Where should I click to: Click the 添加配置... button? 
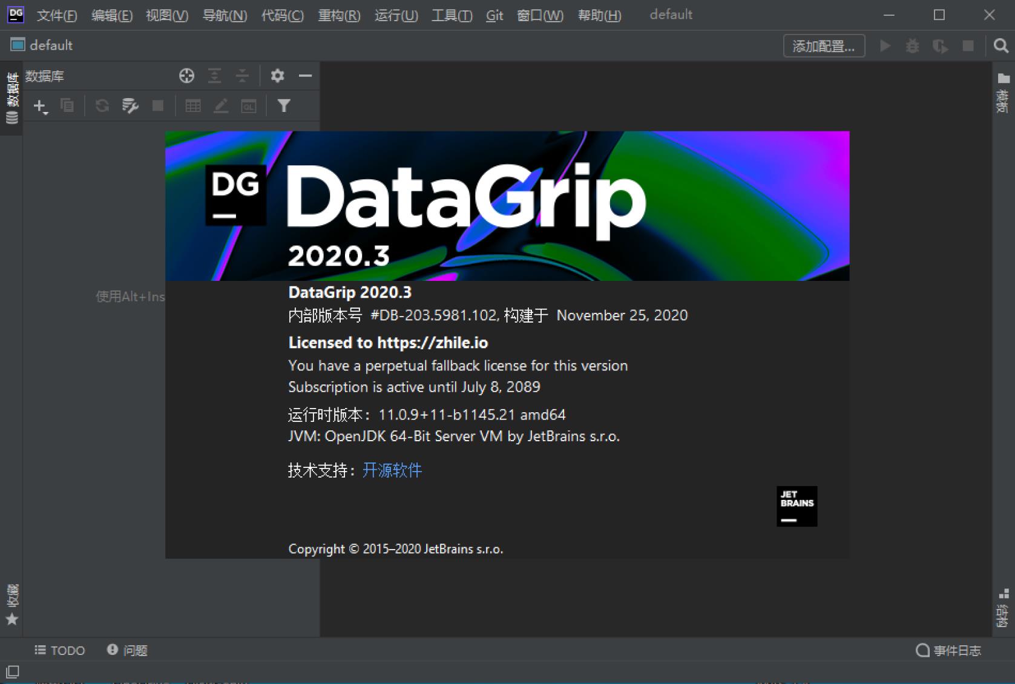point(824,46)
